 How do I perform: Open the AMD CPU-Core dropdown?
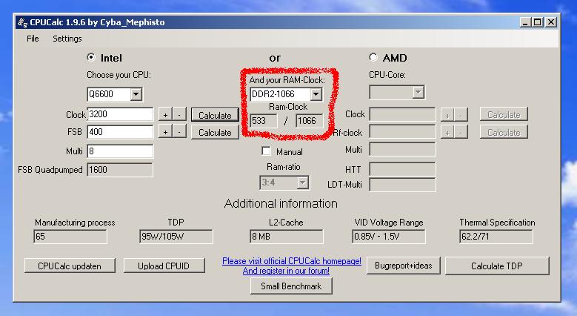[418, 92]
